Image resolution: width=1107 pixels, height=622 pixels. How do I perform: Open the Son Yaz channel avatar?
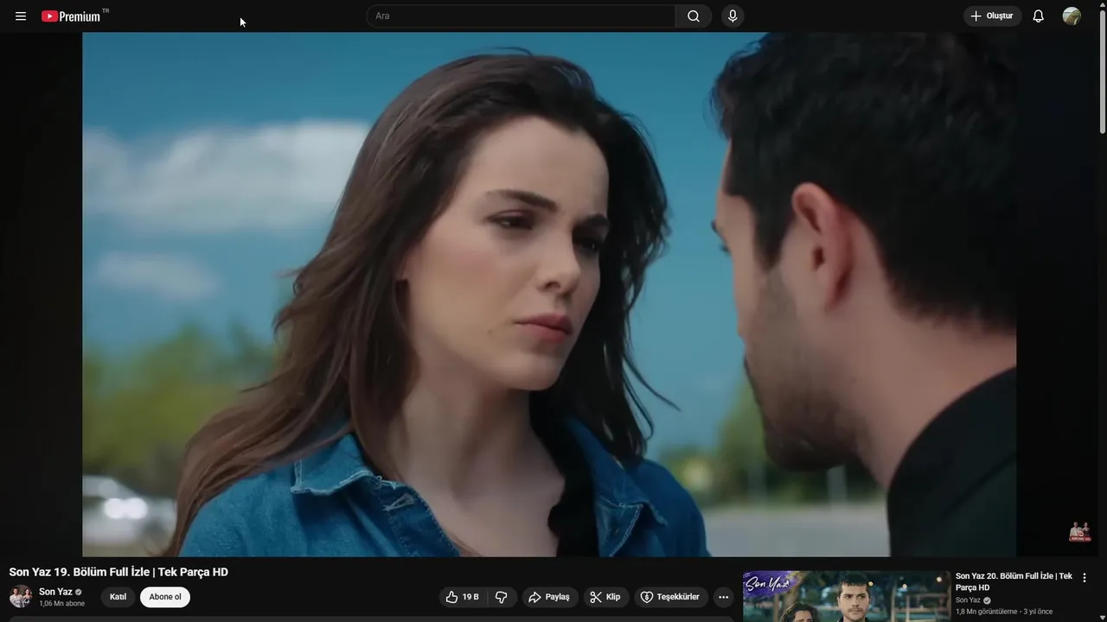pyautogui.click(x=21, y=597)
